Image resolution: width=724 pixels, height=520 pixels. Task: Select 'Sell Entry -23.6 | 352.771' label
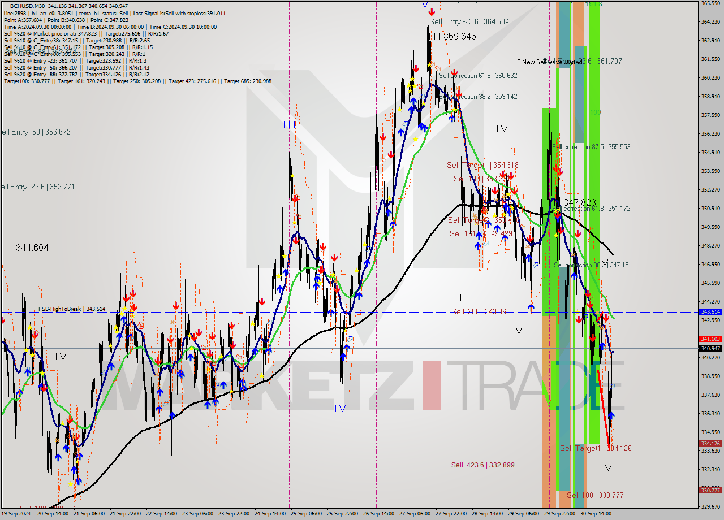[x=37, y=187]
